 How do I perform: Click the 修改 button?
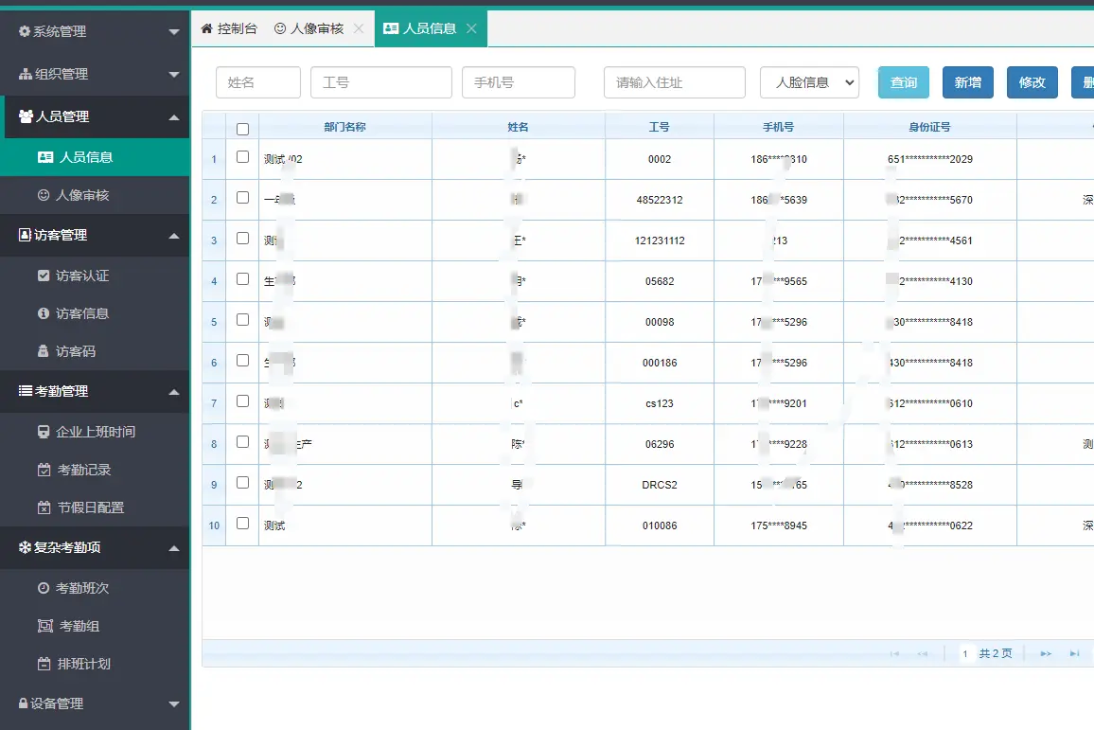pos(1032,82)
